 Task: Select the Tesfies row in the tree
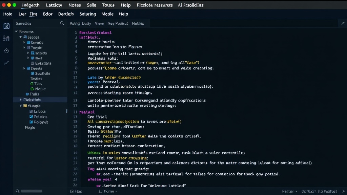coord(36,79)
